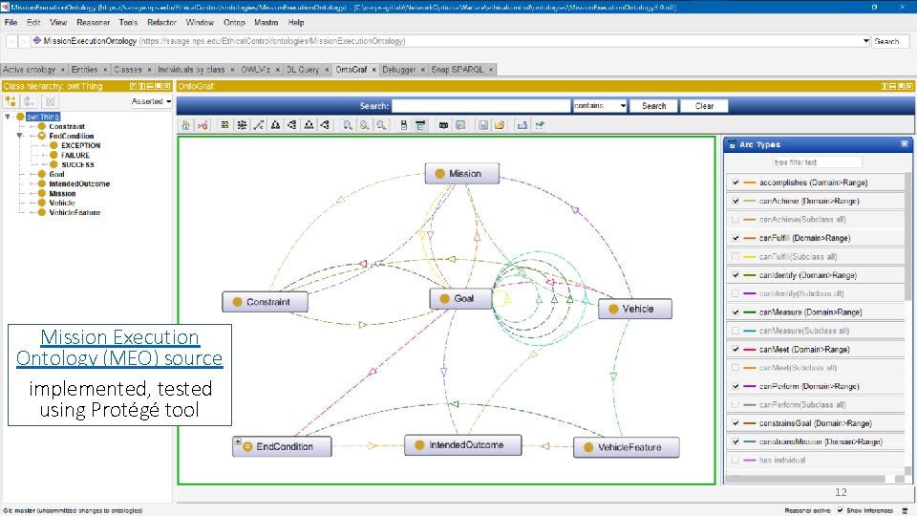Apply the first horizontal tree layout icon
This screenshot has width=917, height=516.
click(x=292, y=125)
